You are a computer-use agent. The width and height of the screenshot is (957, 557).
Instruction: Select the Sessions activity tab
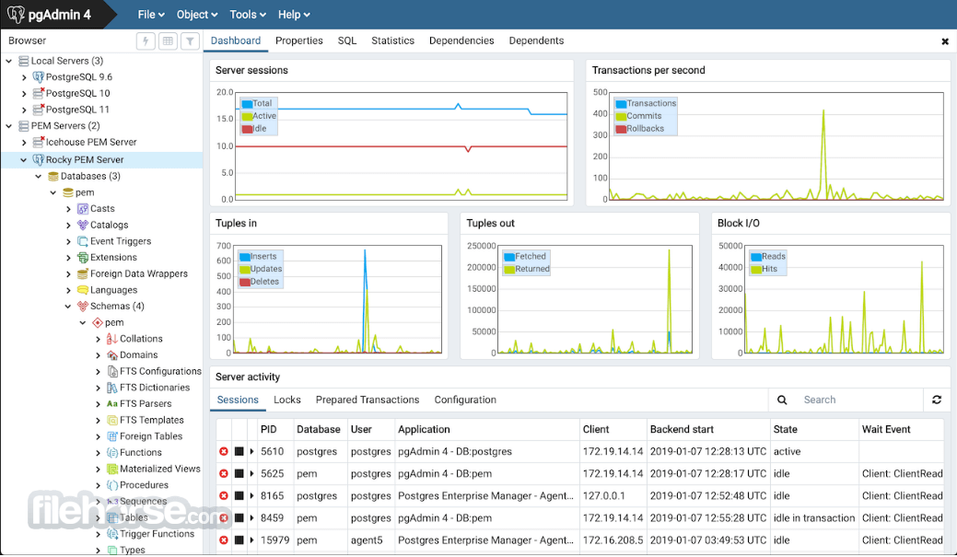pos(238,400)
